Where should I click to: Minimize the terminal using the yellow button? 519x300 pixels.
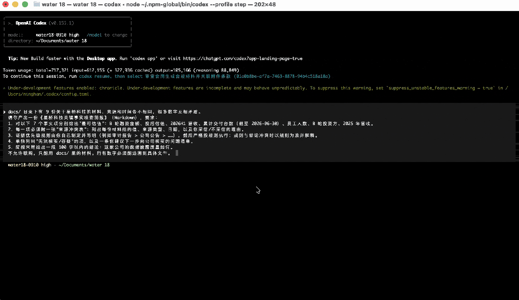click(15, 4)
